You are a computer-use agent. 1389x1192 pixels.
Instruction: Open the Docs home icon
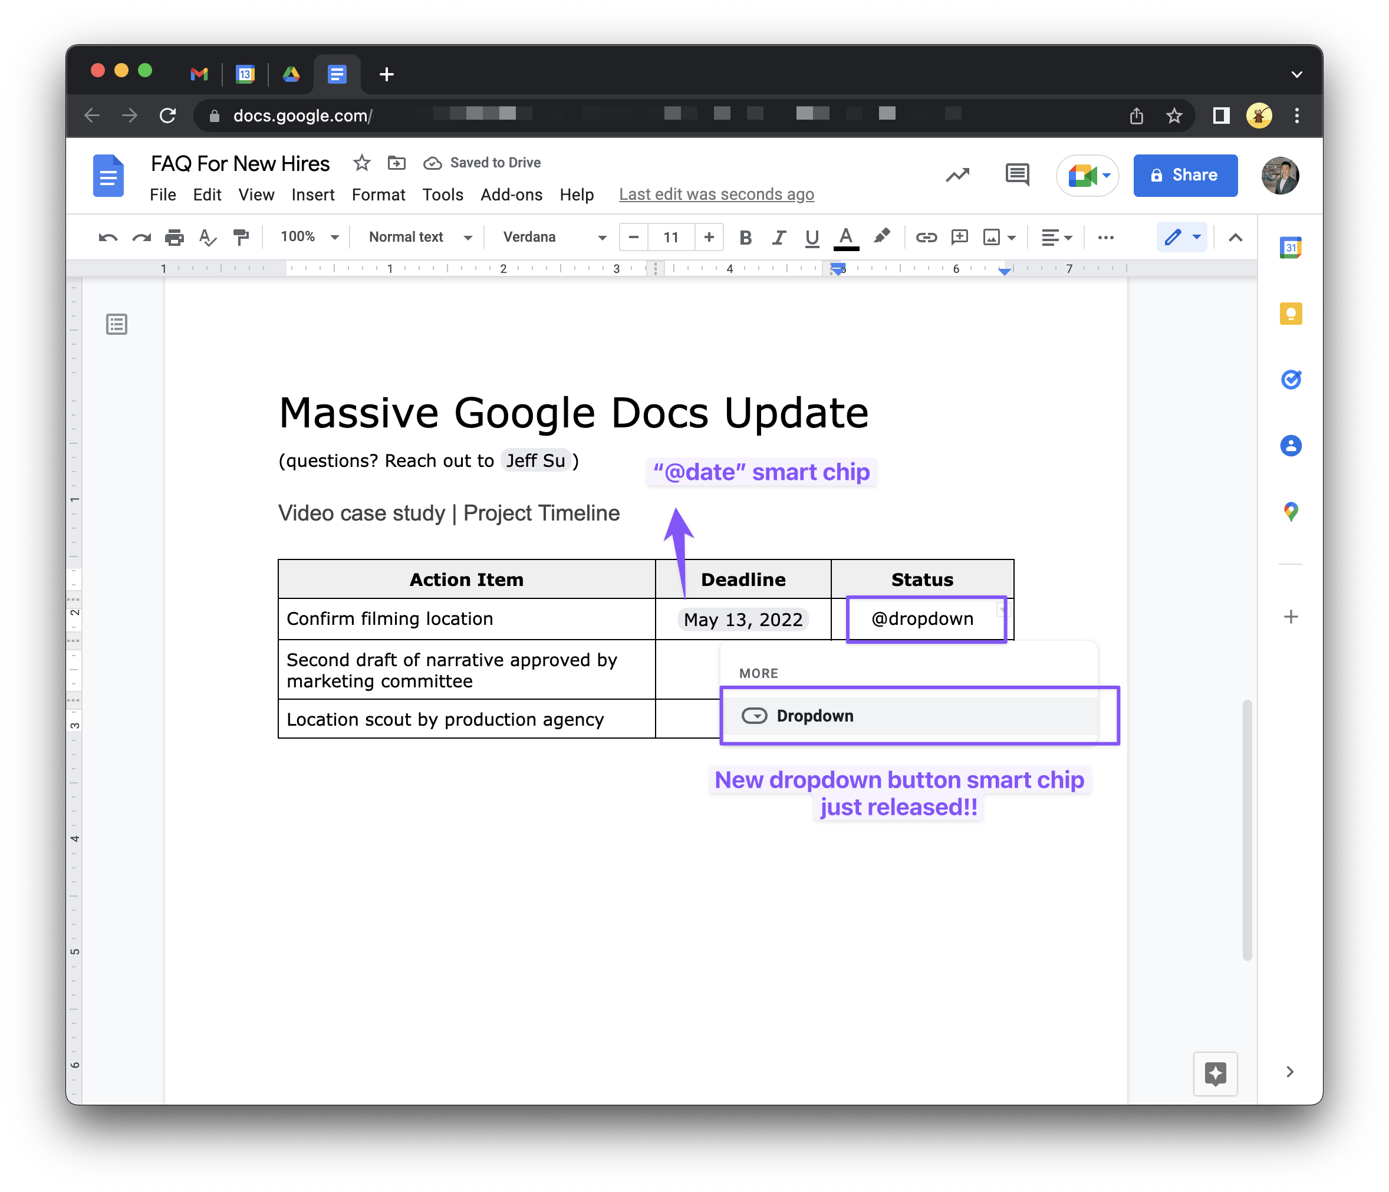pos(108,176)
